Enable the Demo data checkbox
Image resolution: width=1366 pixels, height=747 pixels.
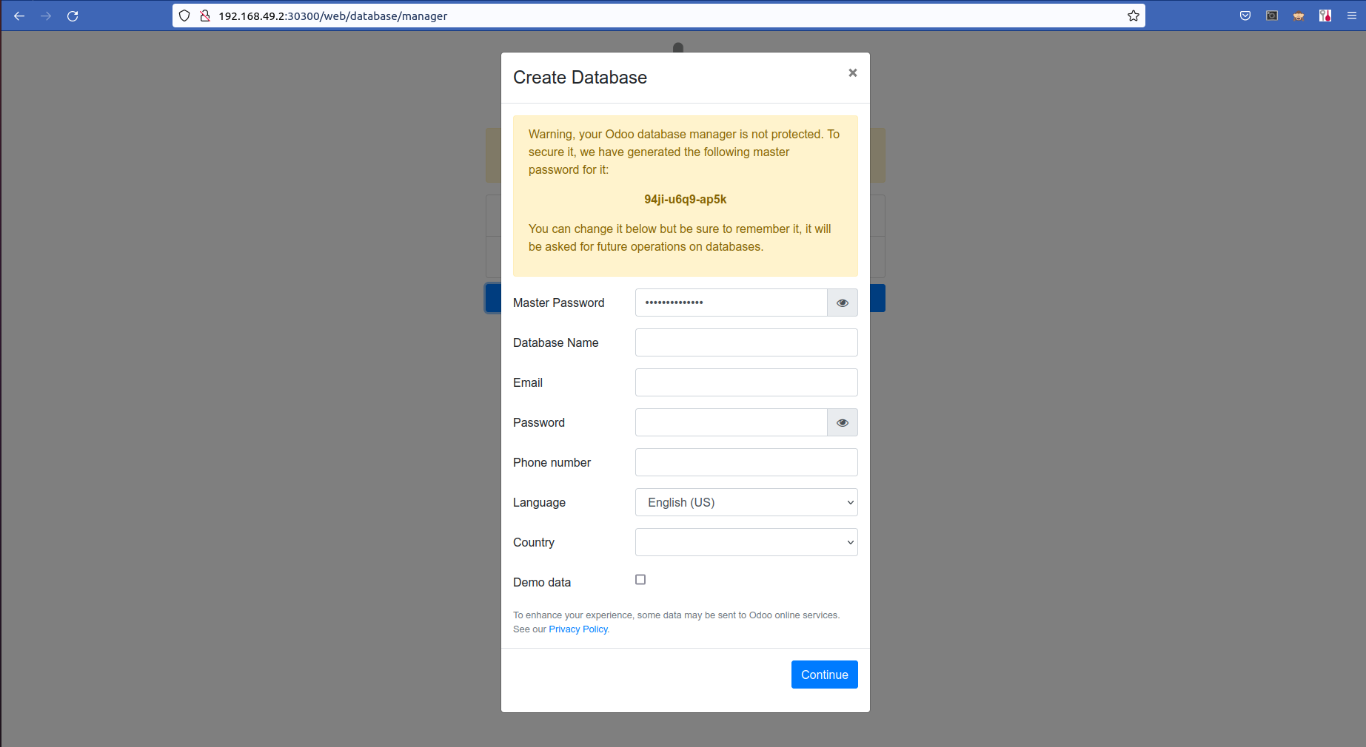pyautogui.click(x=640, y=580)
